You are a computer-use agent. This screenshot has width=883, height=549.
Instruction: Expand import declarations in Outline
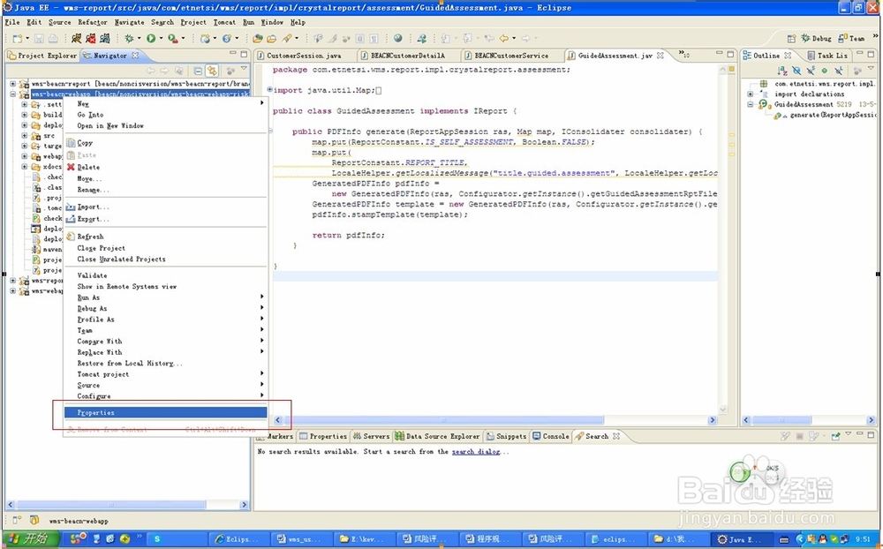[x=750, y=94]
